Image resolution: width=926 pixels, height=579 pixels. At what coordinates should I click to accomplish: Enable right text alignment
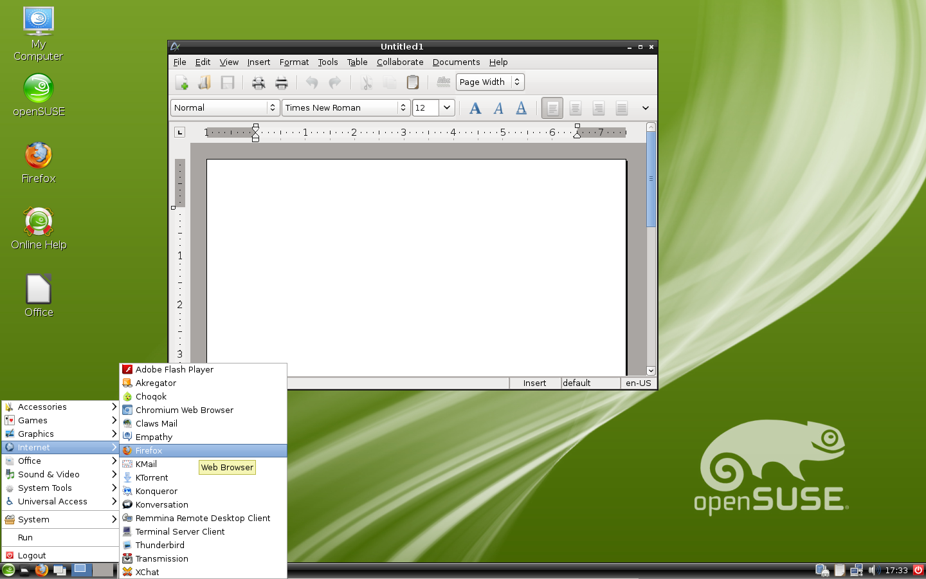click(599, 108)
